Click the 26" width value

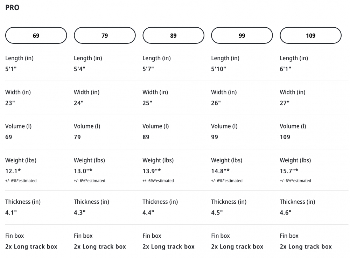pos(216,103)
